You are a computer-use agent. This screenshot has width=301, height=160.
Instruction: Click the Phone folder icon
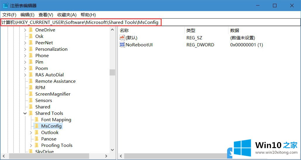31,55
